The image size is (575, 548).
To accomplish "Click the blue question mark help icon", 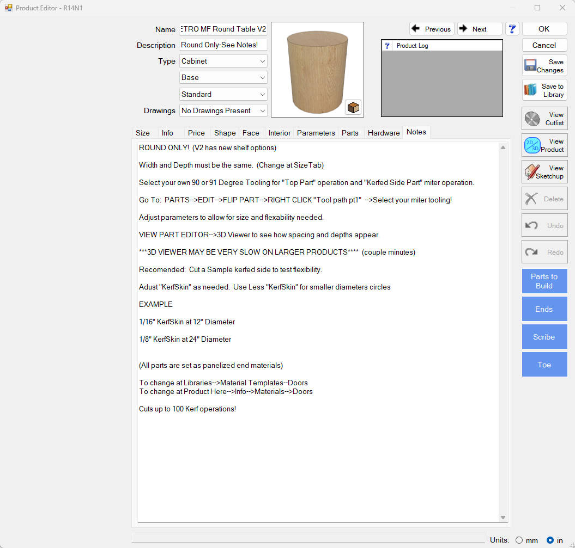I will point(512,29).
